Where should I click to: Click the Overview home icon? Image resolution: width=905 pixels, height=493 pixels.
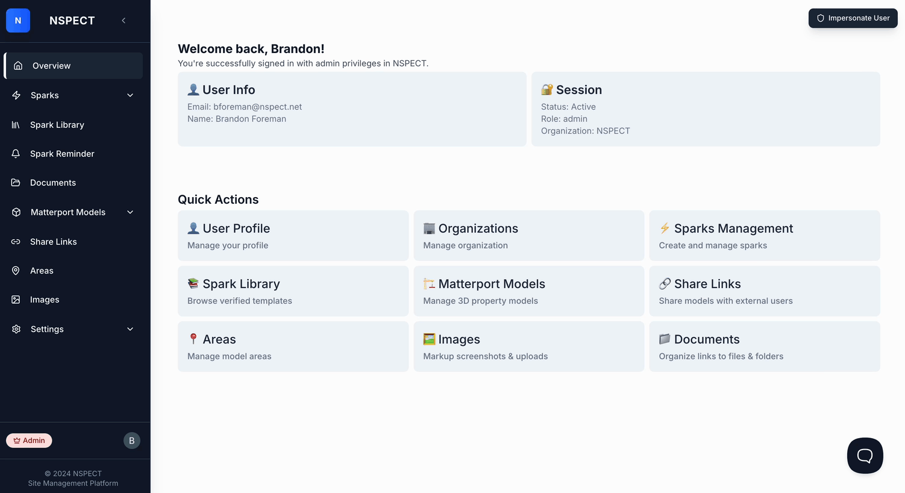click(18, 66)
